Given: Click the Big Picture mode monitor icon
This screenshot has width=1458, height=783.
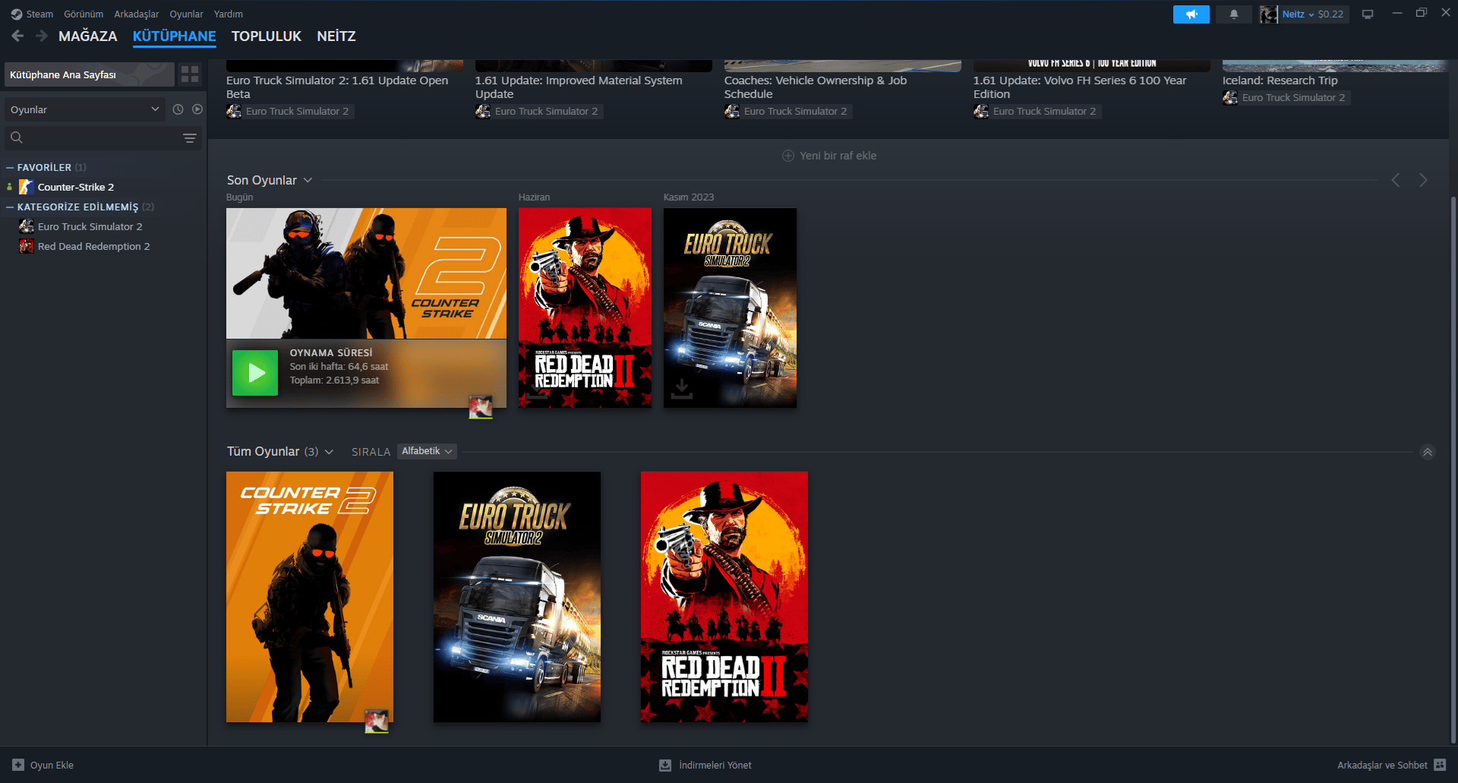Looking at the screenshot, I should pos(1368,14).
